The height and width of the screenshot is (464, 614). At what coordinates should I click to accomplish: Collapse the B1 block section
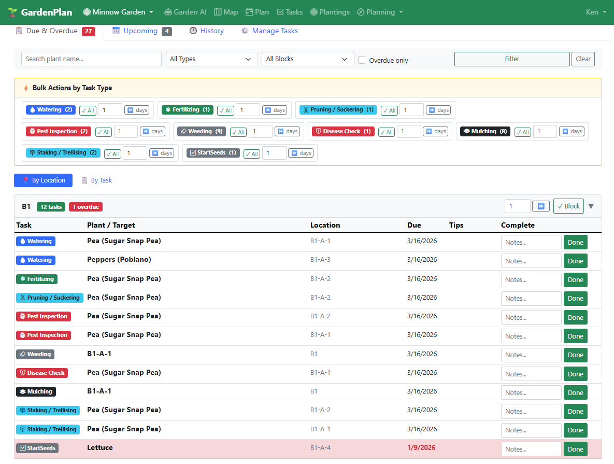(x=591, y=206)
